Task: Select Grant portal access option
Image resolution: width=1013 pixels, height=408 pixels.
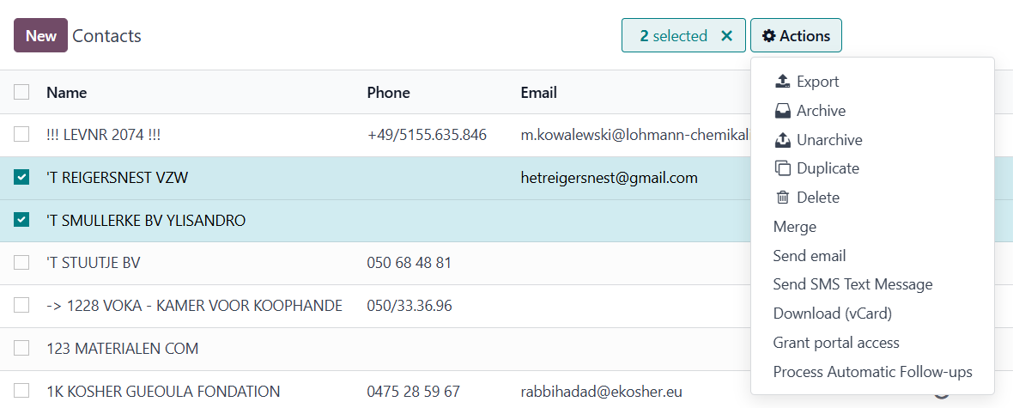Action: pyautogui.click(x=836, y=343)
